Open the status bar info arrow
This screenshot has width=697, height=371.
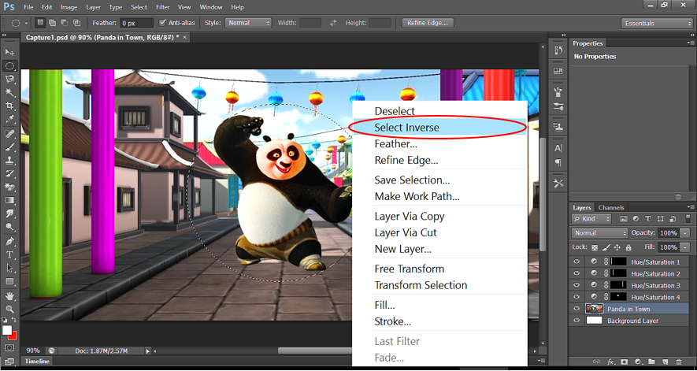click(148, 351)
